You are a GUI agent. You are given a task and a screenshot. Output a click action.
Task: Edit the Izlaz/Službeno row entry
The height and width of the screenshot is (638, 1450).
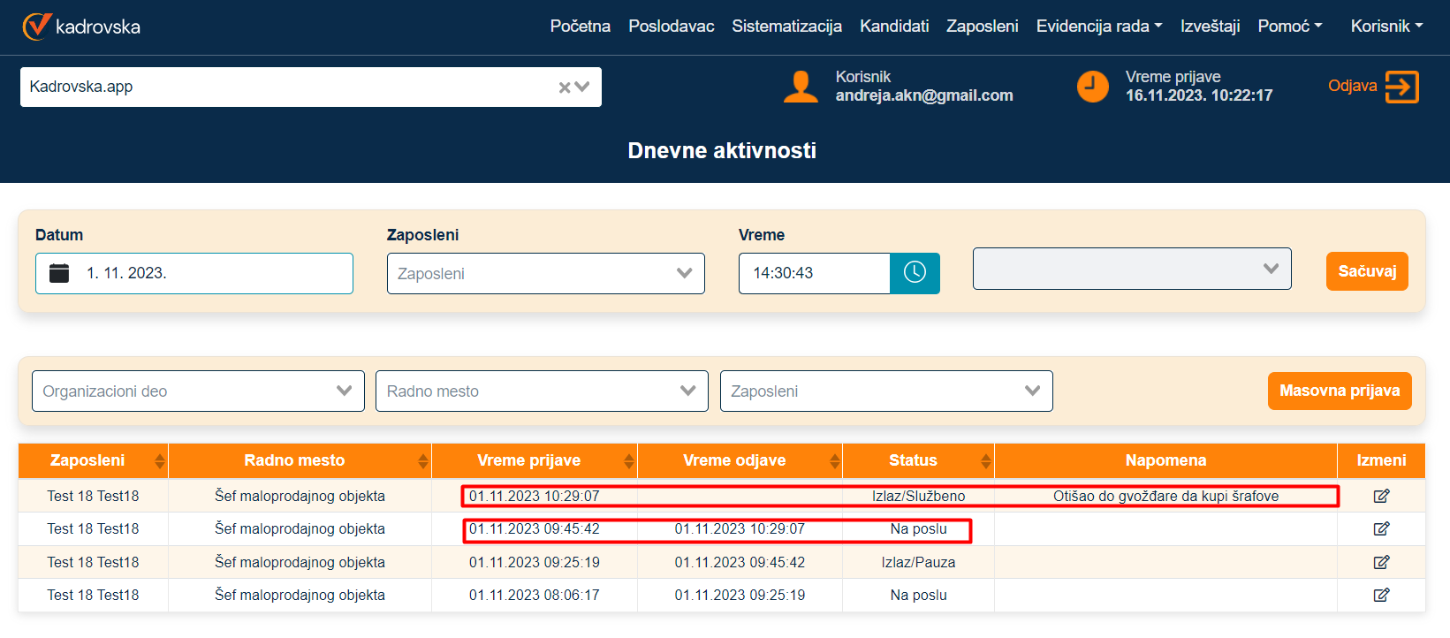(1381, 497)
